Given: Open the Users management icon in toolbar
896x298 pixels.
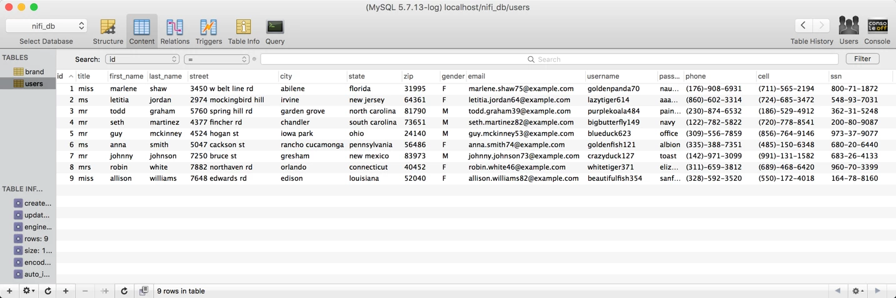Looking at the screenshot, I should tap(848, 31).
